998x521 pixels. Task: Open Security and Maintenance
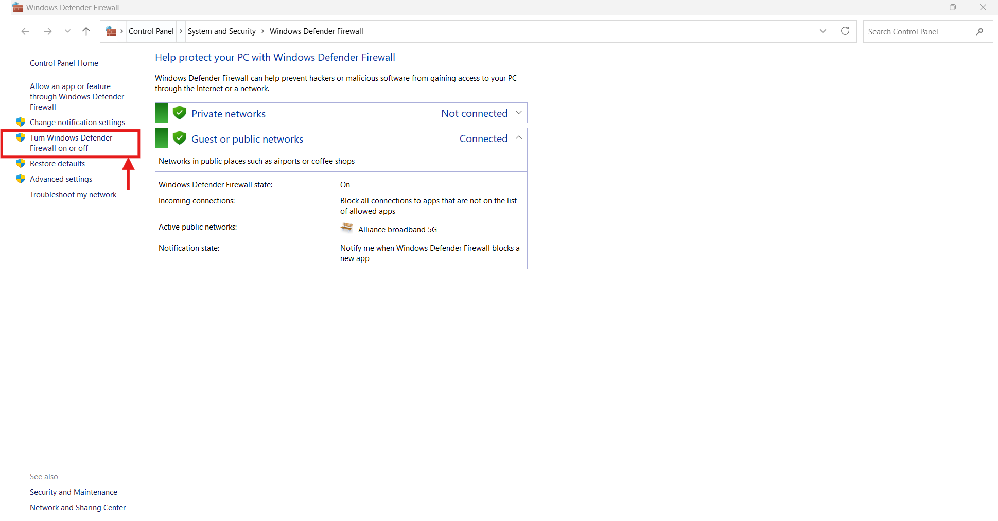[74, 492]
